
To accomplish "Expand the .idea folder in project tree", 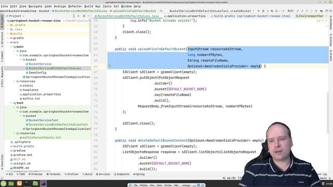I will (x=8, y=29).
